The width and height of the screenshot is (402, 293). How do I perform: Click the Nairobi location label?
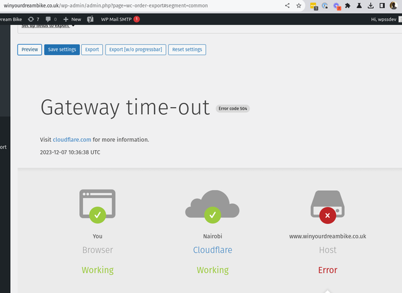[212, 236]
